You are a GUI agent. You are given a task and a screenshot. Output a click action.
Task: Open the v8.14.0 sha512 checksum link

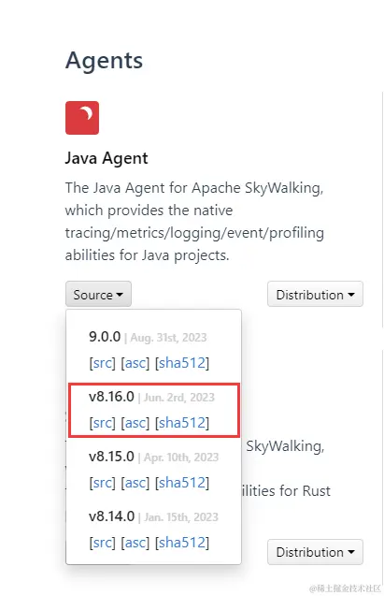[x=182, y=543]
